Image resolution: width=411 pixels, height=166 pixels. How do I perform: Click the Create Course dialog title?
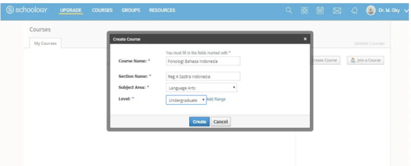(x=127, y=39)
